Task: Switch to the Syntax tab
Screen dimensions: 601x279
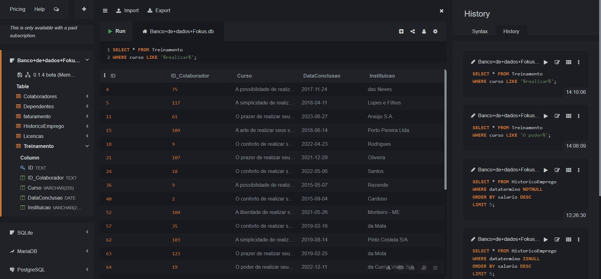Action: [x=480, y=31]
